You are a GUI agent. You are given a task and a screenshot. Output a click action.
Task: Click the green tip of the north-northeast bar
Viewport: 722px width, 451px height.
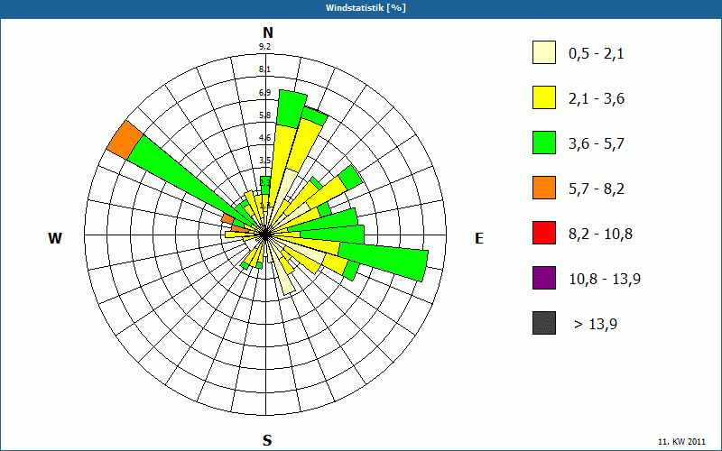(292, 109)
